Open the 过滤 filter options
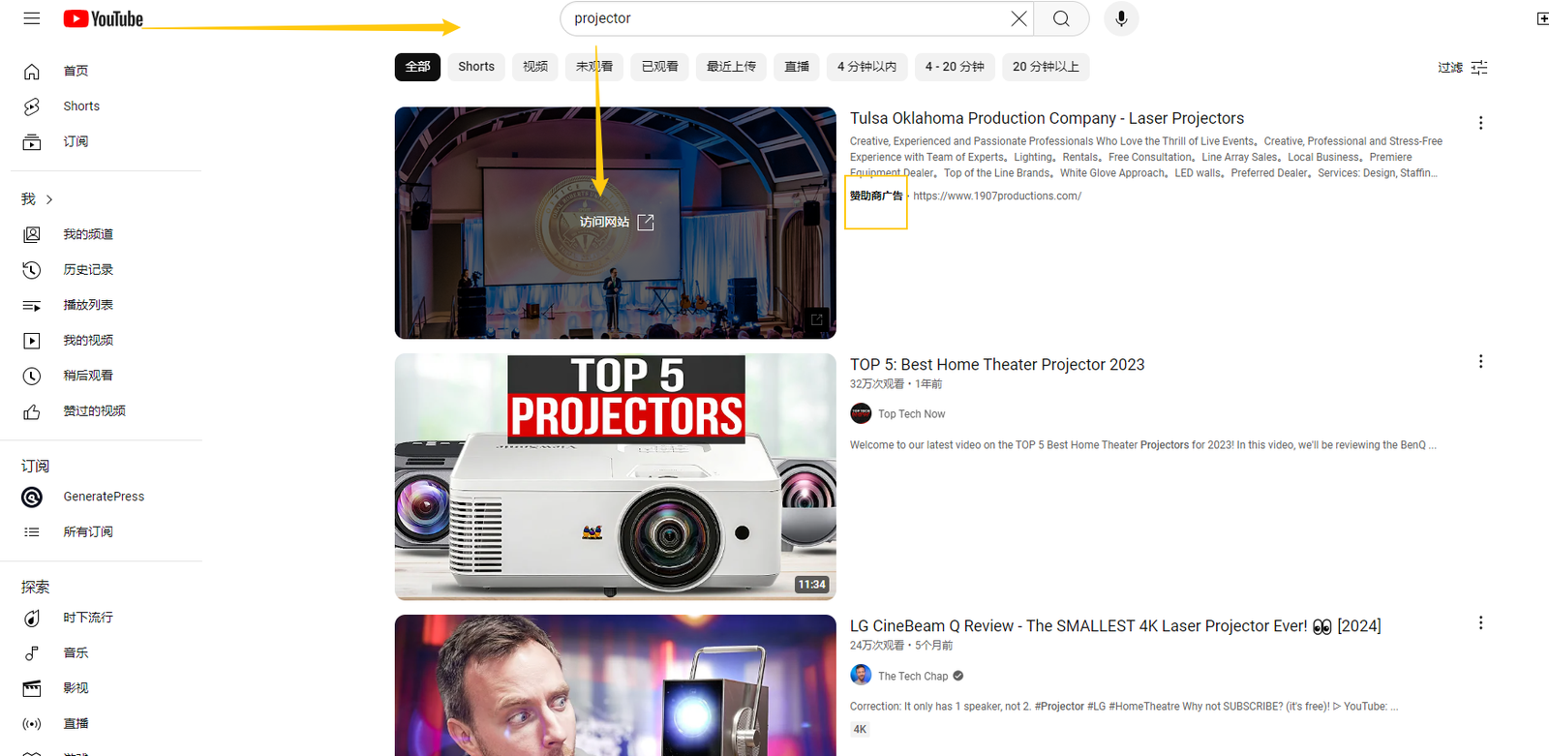 point(1462,68)
